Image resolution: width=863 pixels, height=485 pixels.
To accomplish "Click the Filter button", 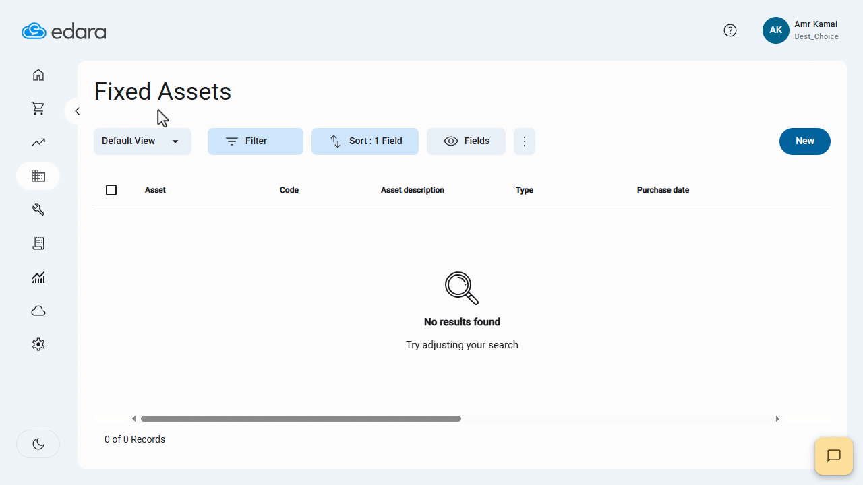I will [x=256, y=141].
